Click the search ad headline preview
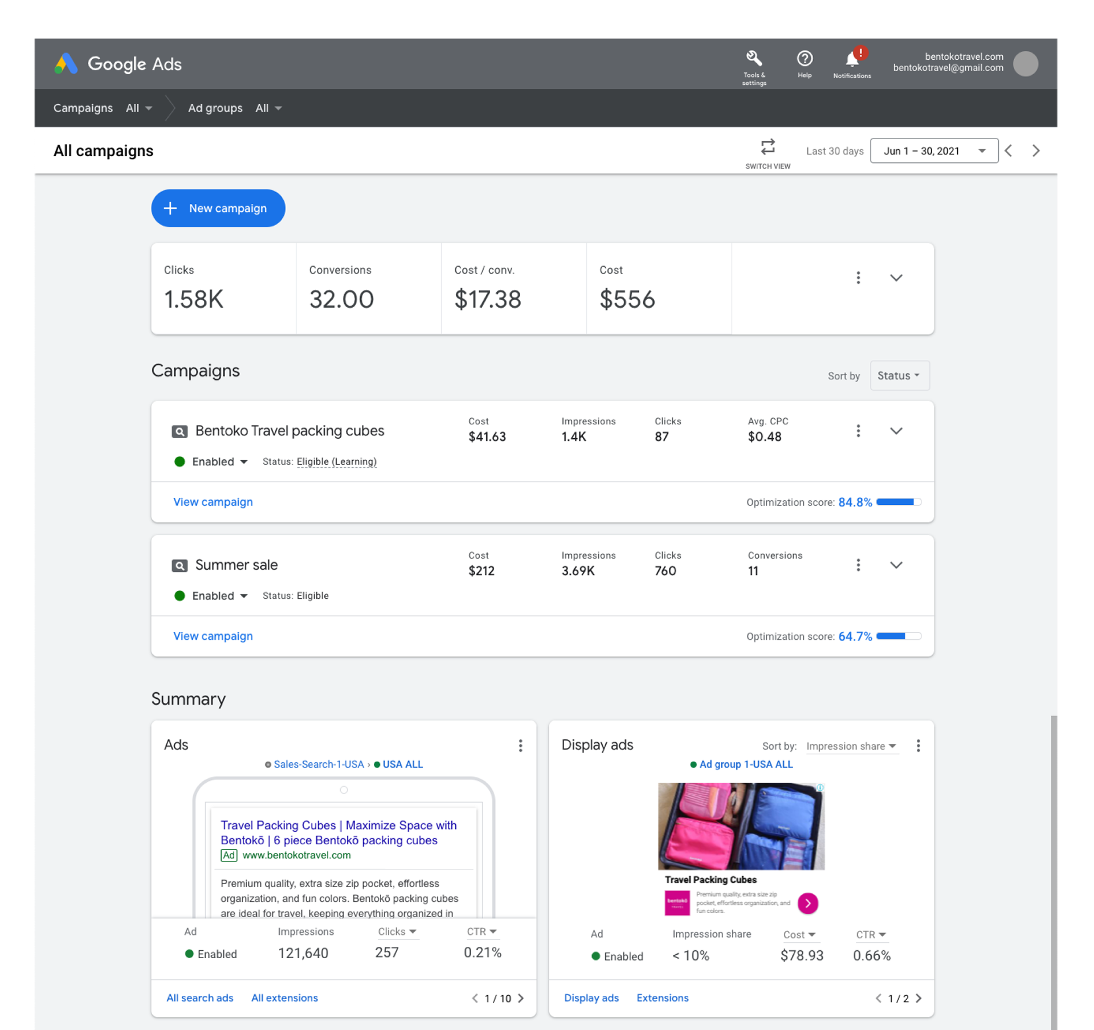 click(338, 833)
